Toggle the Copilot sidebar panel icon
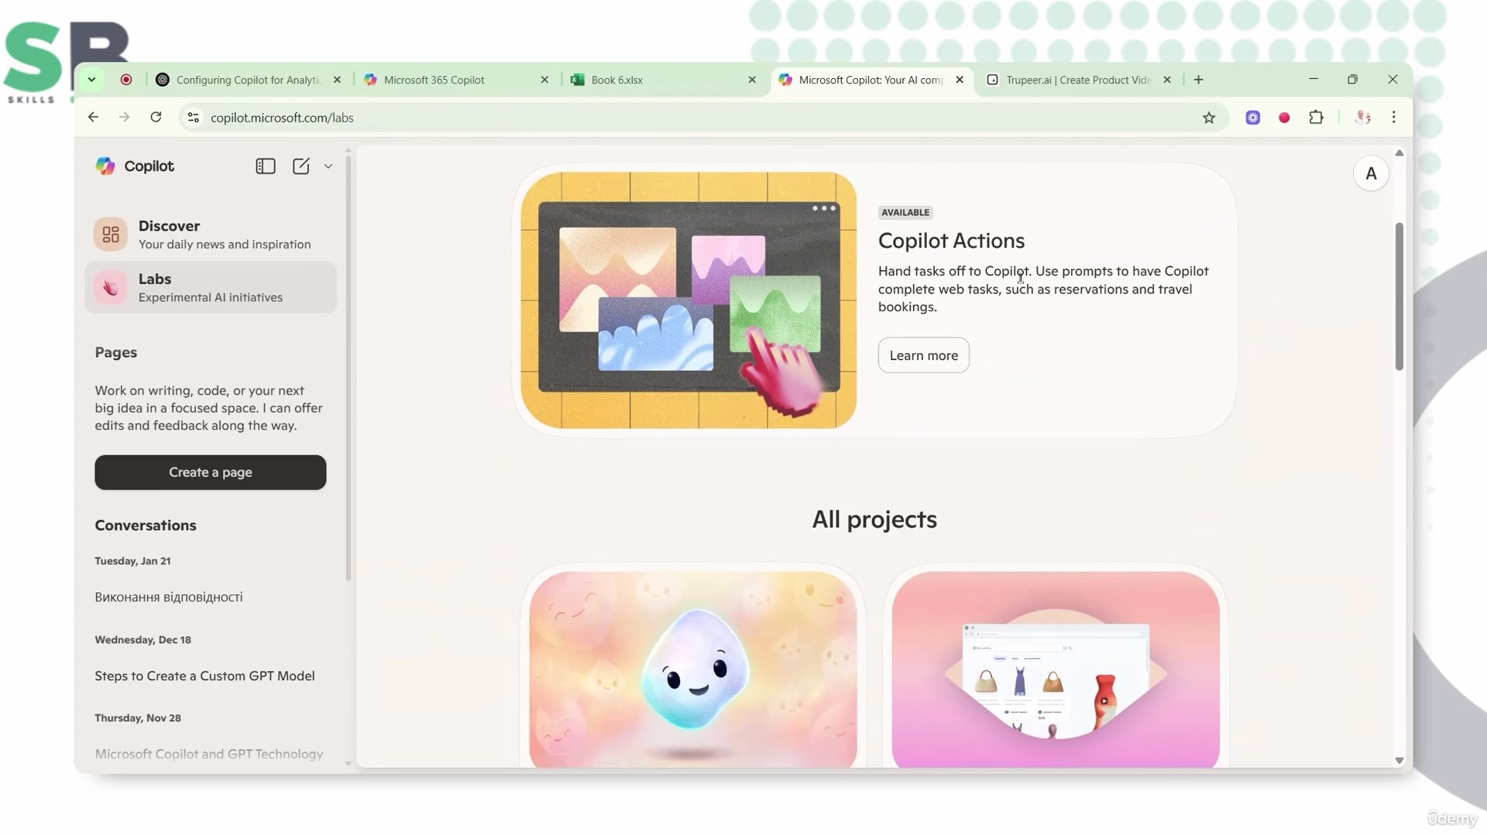The width and height of the screenshot is (1487, 836). [x=265, y=166]
